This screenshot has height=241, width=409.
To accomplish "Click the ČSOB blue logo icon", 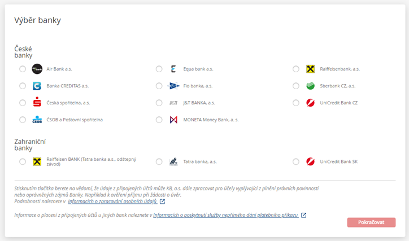I will [x=37, y=120].
